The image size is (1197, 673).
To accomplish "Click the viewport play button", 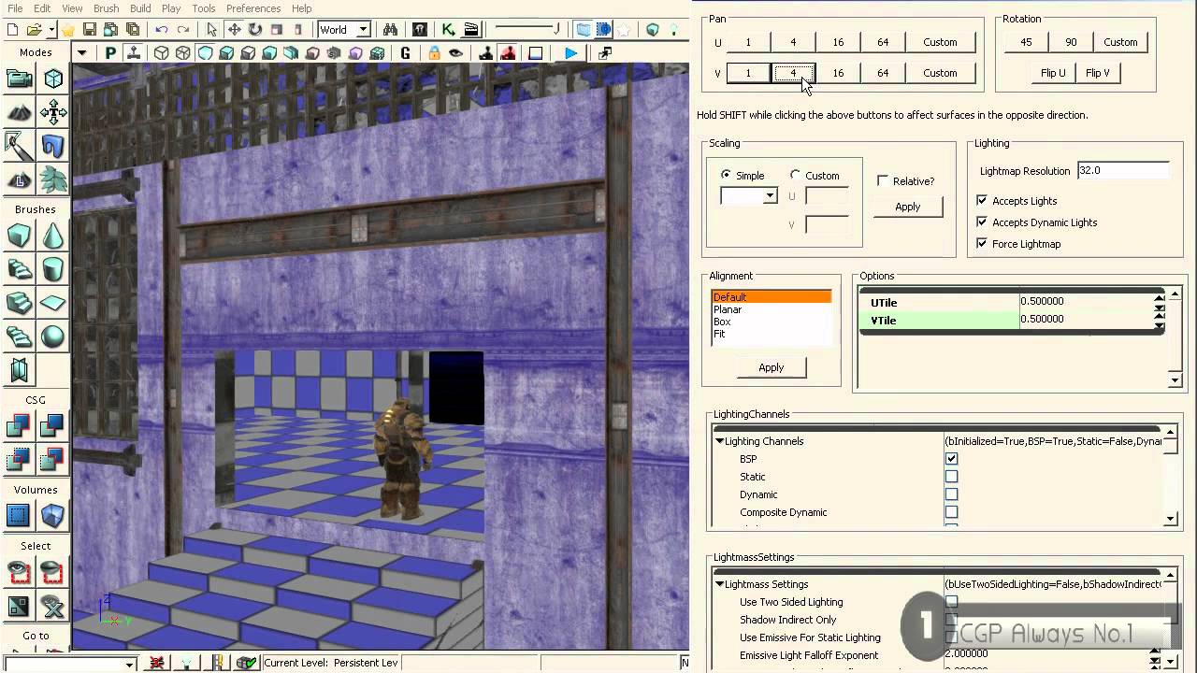I will 570,53.
